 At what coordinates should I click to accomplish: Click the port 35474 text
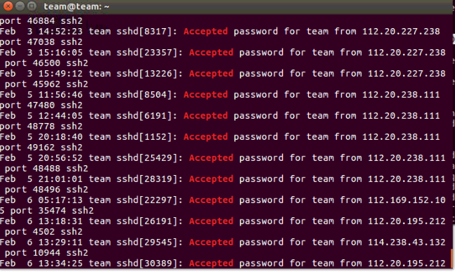[38, 211]
